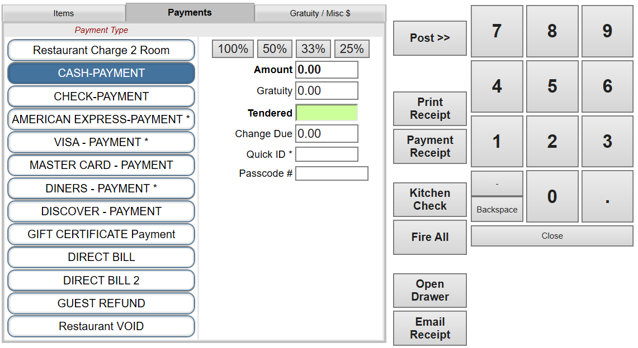Viewport: 638px width, 348px height.
Task: Click the 25% percentage button
Action: coord(352,49)
